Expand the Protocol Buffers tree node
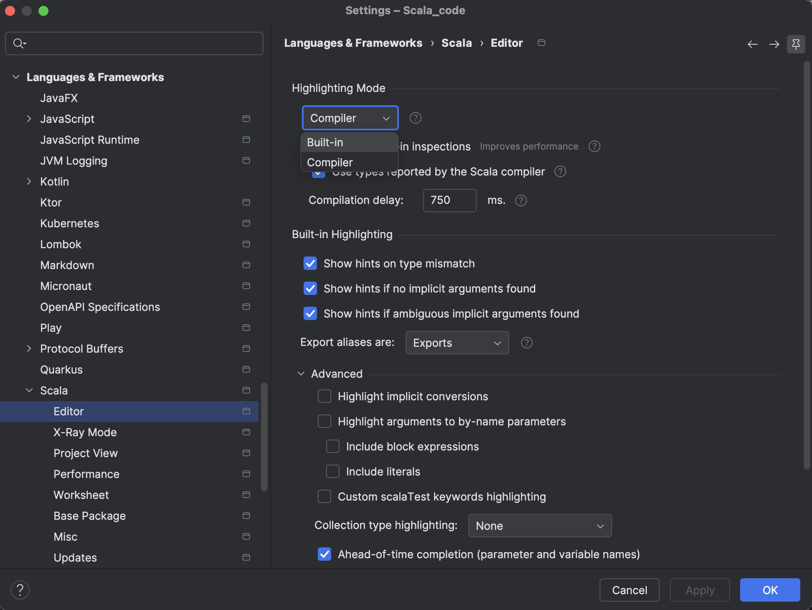The image size is (812, 610). coord(29,348)
